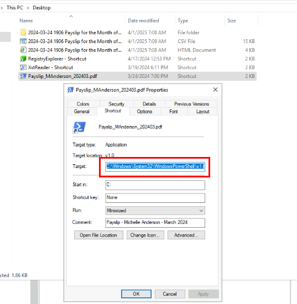Select the XstReader shortcut icon

pyautogui.click(x=23, y=67)
